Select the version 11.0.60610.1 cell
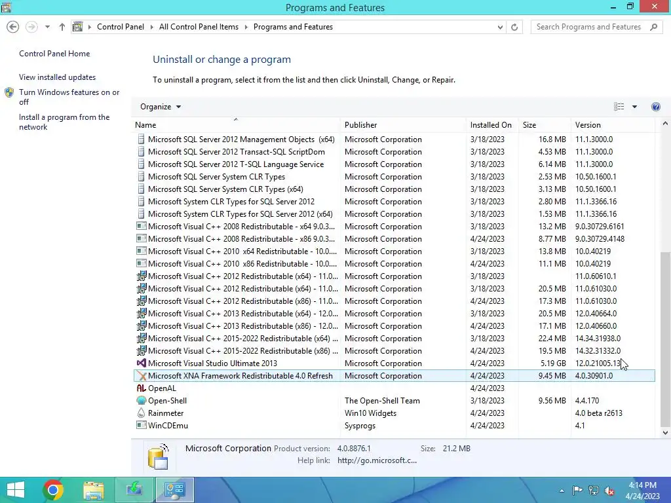The width and height of the screenshot is (671, 503). coord(595,276)
